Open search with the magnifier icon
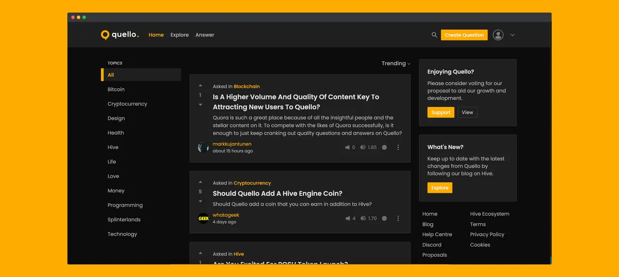Screen dimensions: 619x277 (x=434, y=35)
